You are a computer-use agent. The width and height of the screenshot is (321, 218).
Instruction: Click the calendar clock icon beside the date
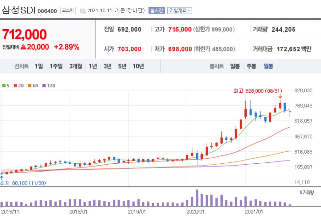tap(83, 11)
